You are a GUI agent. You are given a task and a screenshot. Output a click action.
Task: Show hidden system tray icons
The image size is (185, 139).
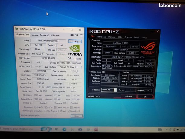coord(167,130)
